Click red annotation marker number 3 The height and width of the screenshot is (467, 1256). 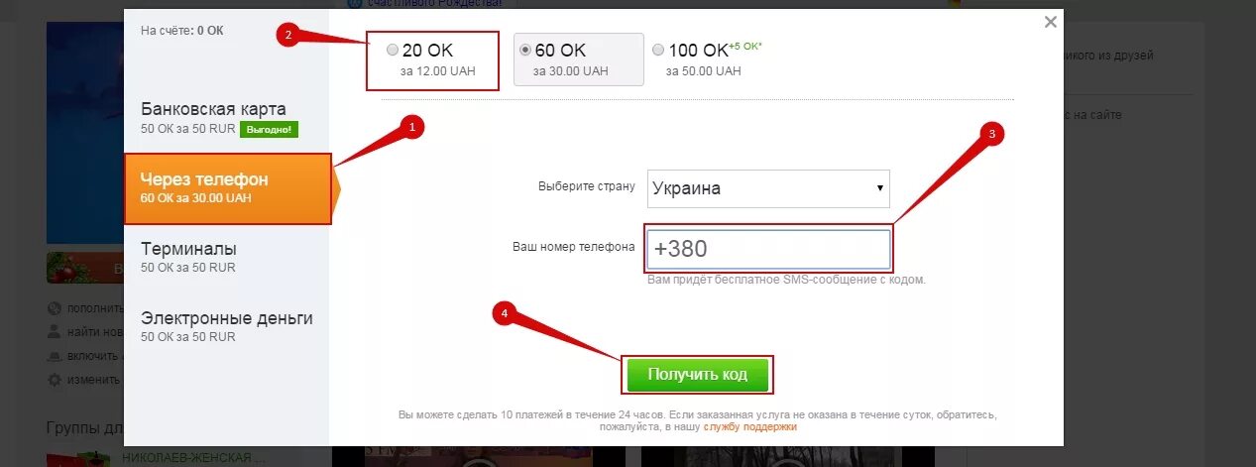tap(992, 135)
